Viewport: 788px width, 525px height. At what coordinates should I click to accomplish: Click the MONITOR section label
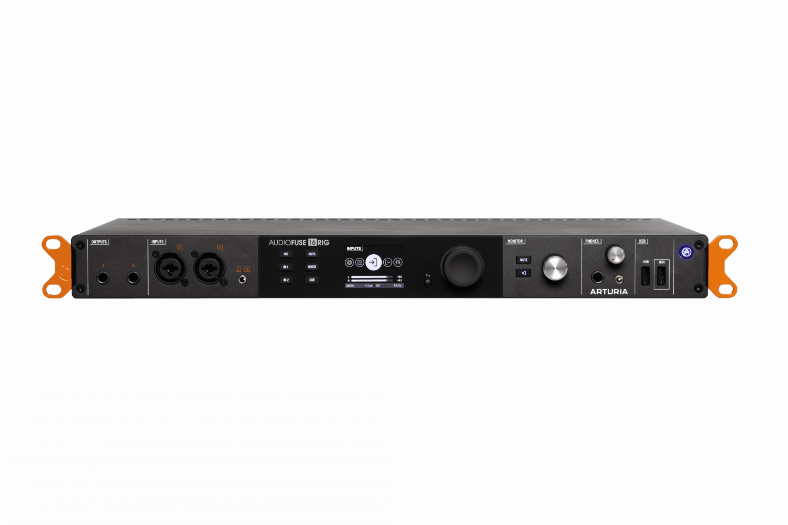(x=515, y=241)
